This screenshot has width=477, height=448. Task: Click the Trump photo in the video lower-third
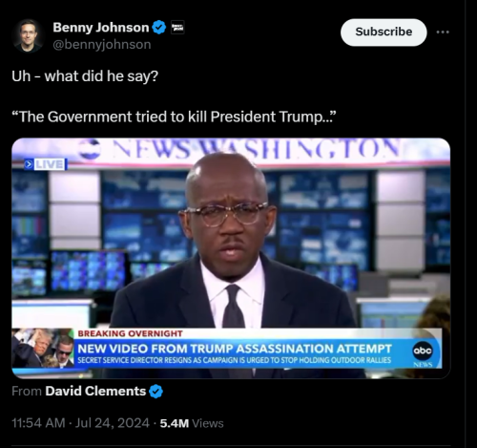43,348
